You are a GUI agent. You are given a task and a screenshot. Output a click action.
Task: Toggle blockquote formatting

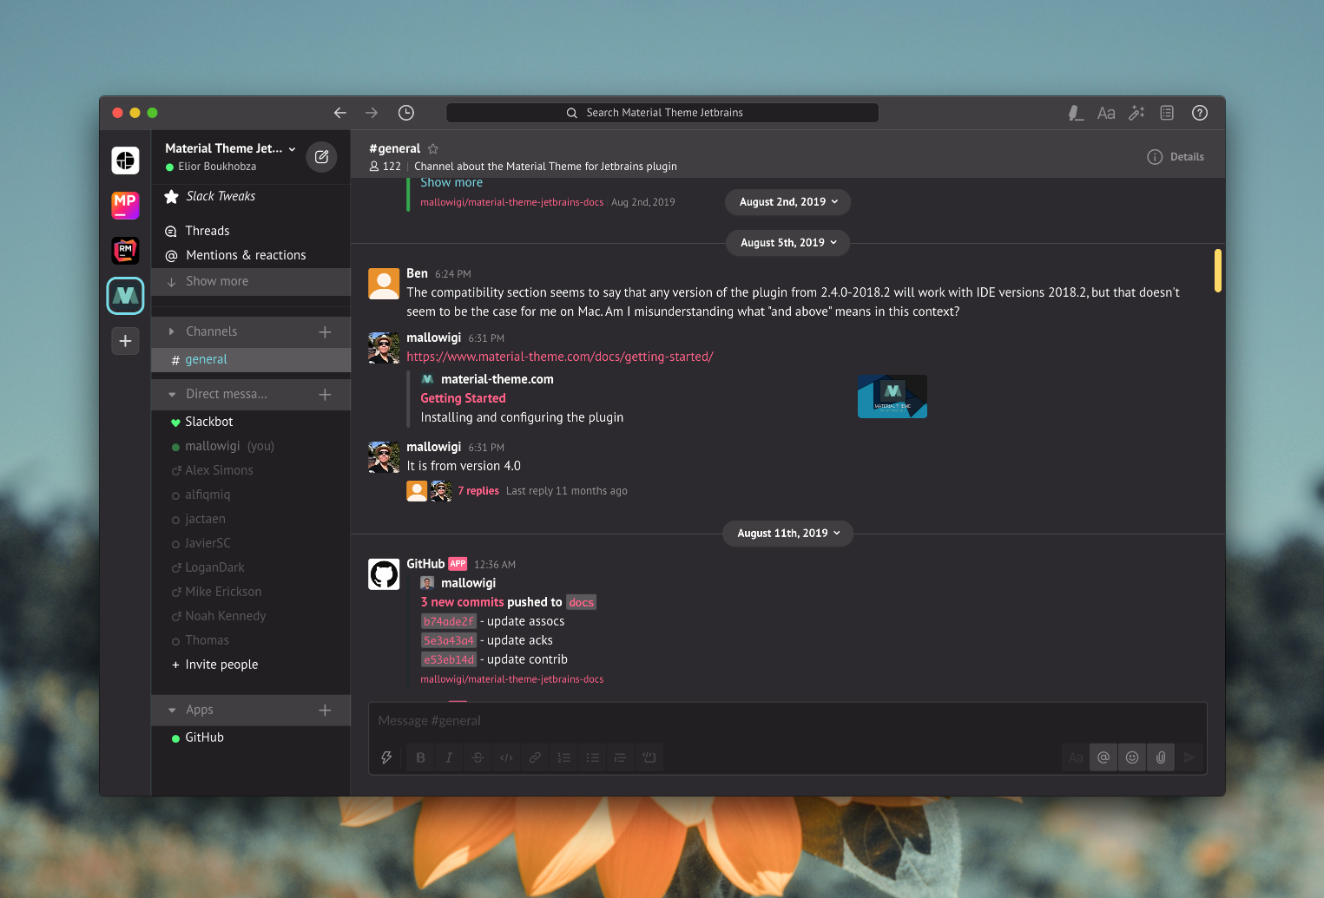point(620,757)
